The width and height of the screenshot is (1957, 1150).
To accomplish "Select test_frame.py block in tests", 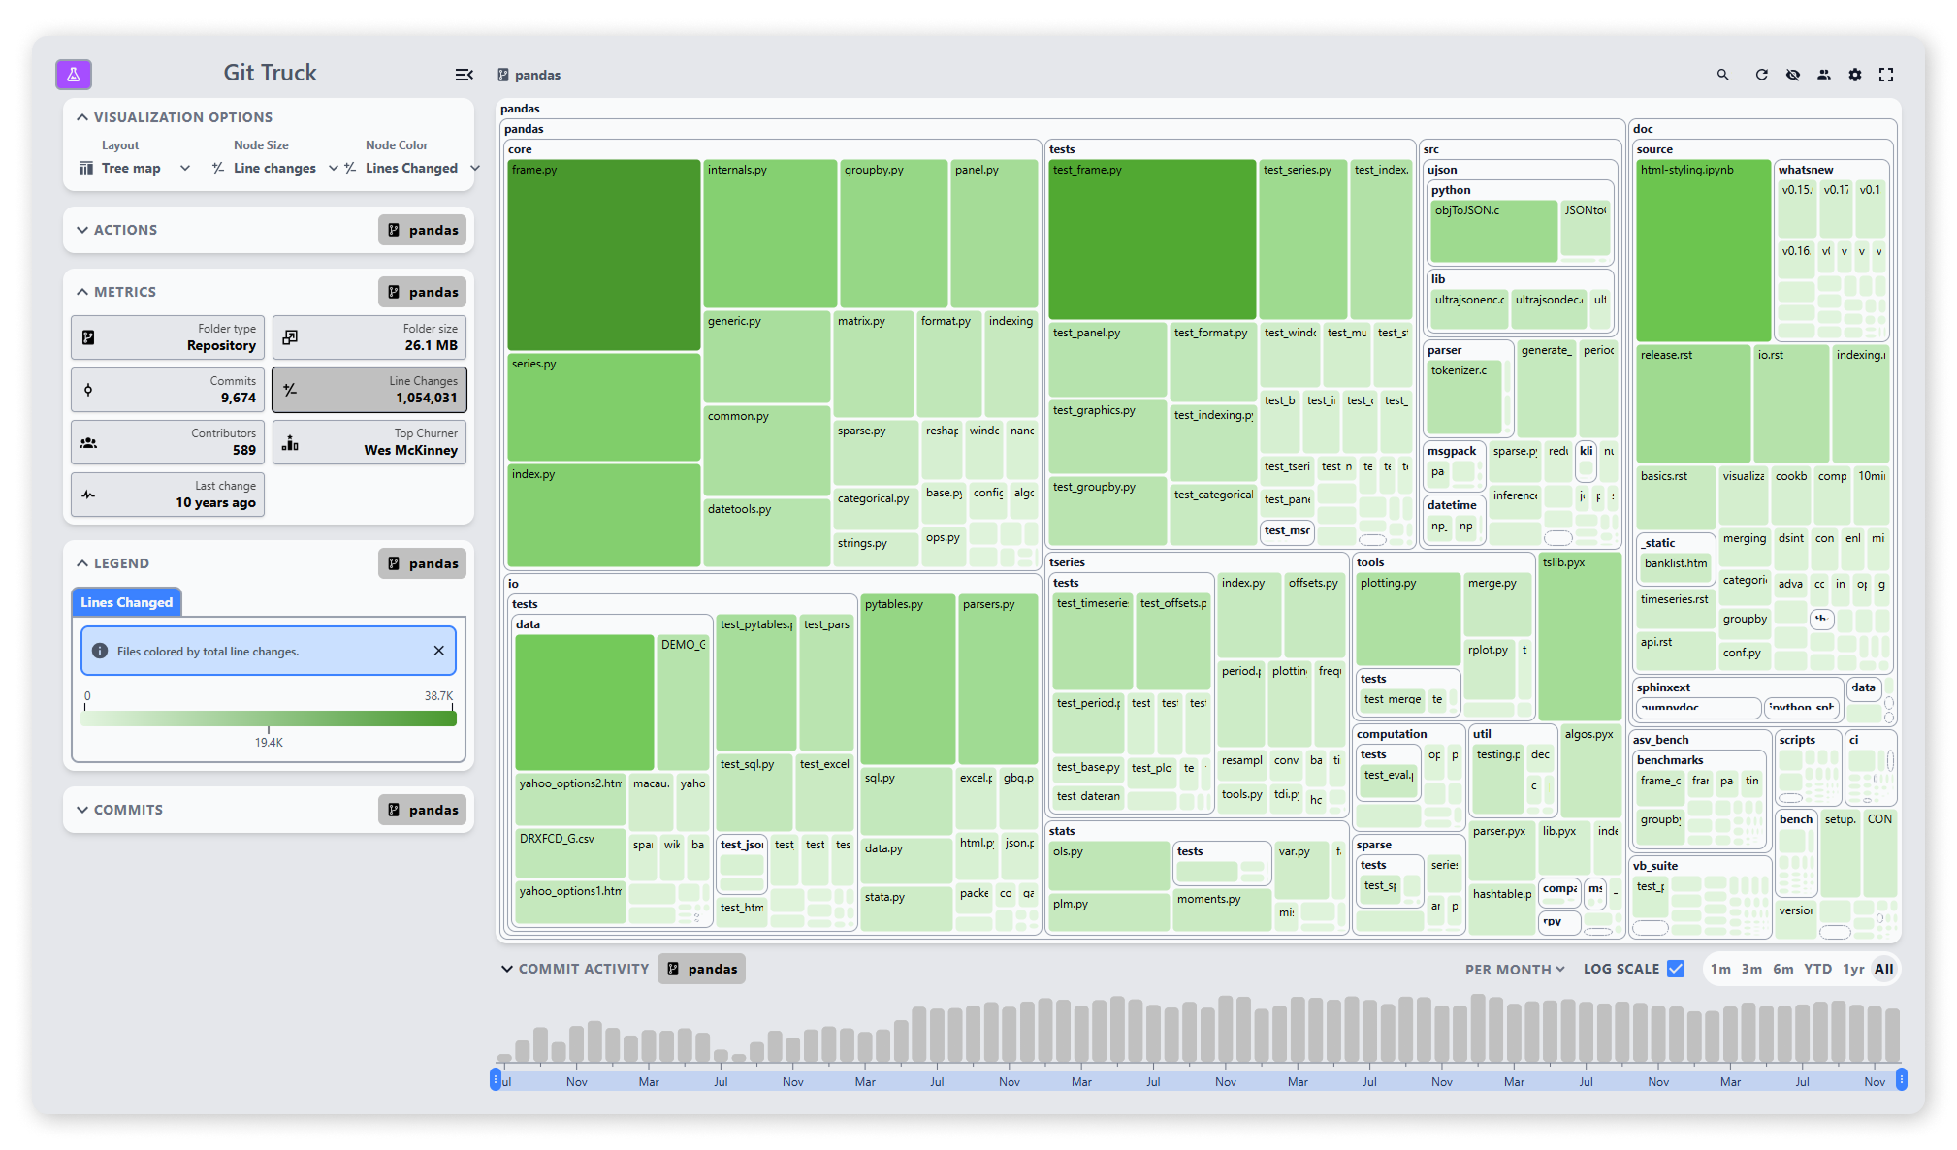I will (x=1152, y=240).
